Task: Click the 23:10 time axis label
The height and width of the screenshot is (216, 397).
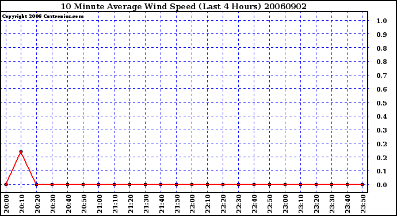Action: pyautogui.click(x=301, y=204)
